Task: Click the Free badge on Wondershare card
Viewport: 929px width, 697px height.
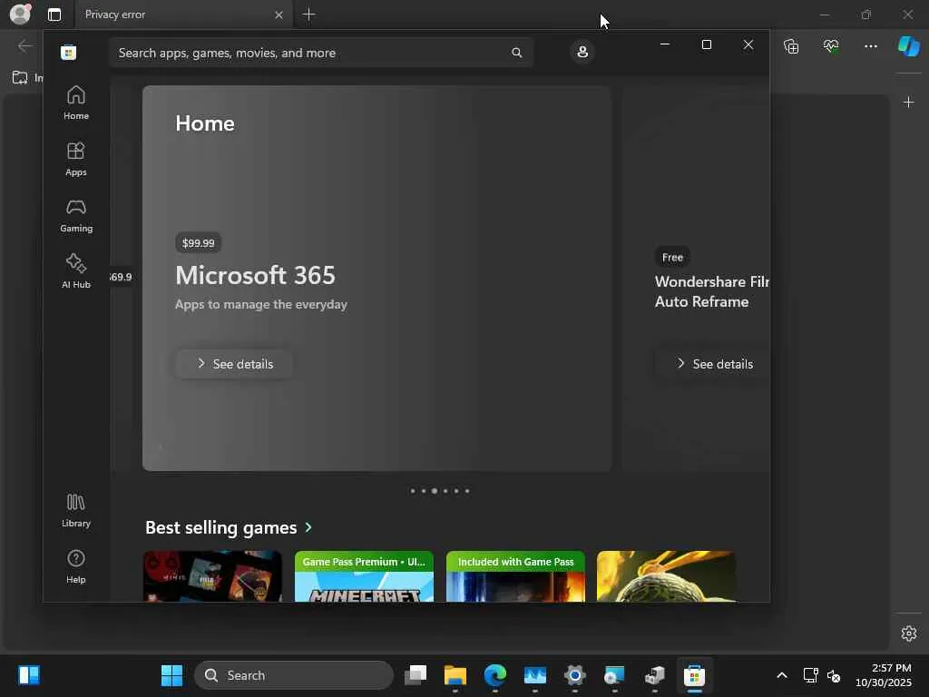Action: [x=672, y=257]
